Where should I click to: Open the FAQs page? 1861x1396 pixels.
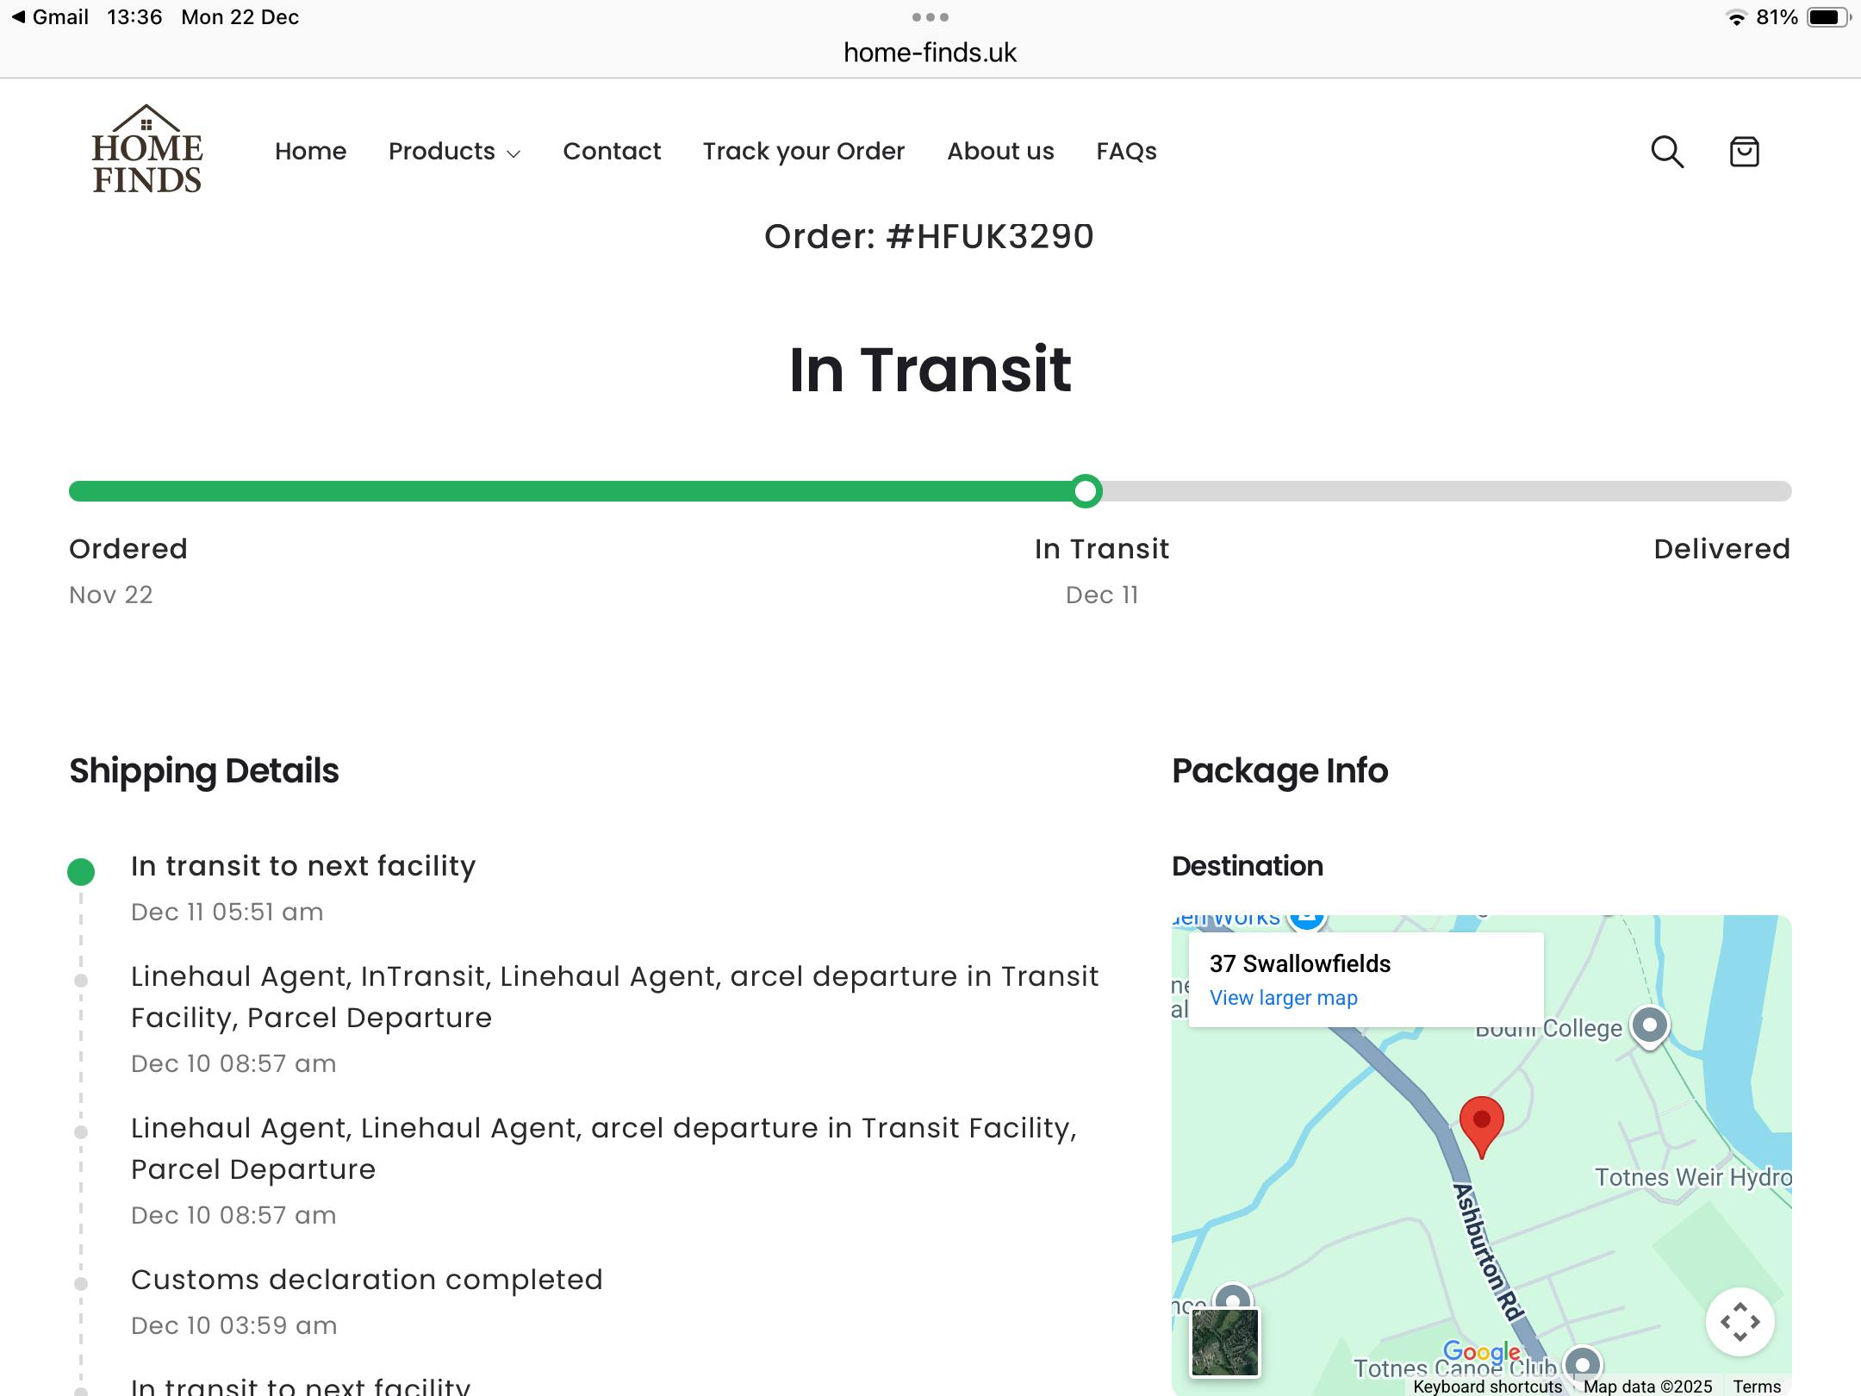(1126, 152)
